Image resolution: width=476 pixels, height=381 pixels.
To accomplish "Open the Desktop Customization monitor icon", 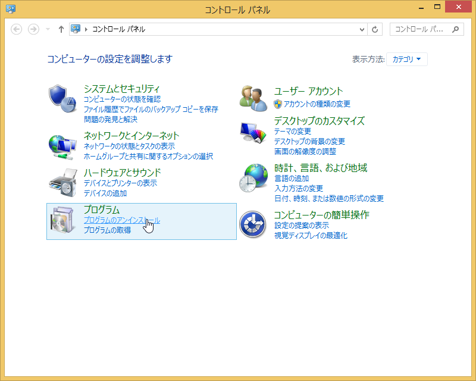I will pos(253,133).
